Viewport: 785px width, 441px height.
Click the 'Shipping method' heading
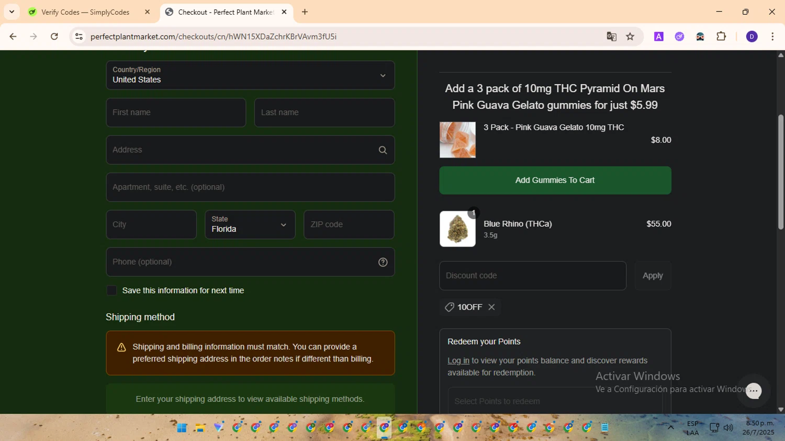140,317
